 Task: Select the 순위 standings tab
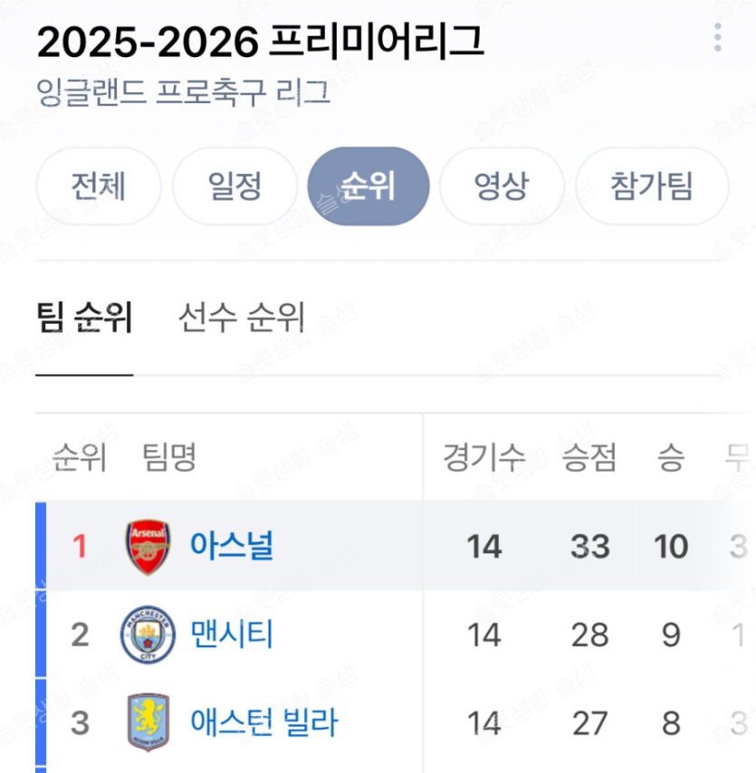point(368,186)
